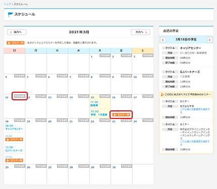
Task: Click gray add-schedule button on day 26
Action: (41, 166)
